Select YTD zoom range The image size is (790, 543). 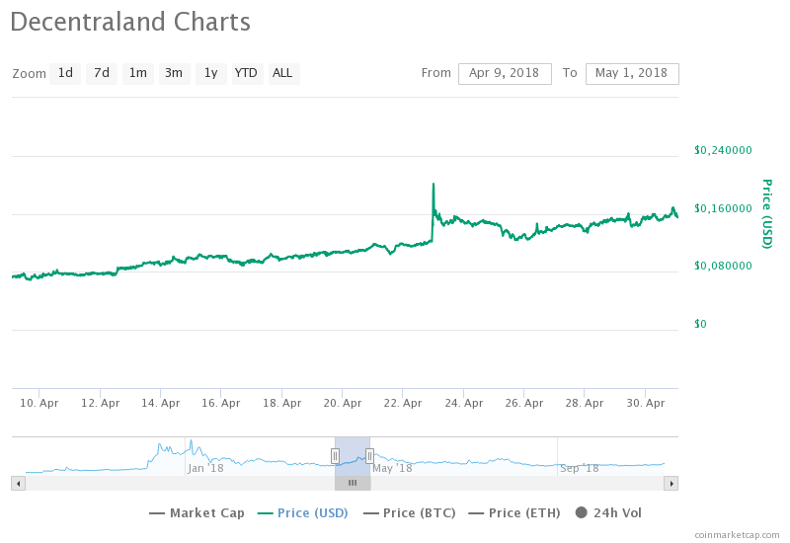click(247, 73)
